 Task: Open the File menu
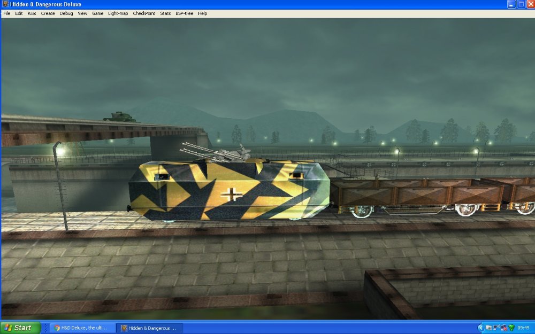coord(7,13)
